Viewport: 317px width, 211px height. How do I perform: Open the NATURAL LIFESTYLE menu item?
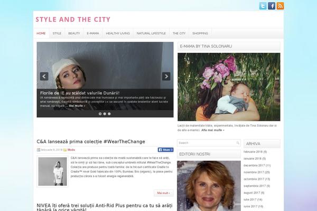point(151,33)
